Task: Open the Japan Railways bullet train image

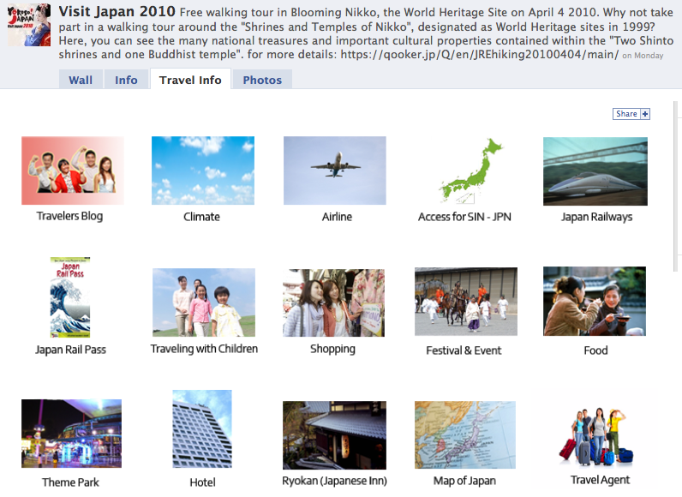Action: (x=595, y=171)
